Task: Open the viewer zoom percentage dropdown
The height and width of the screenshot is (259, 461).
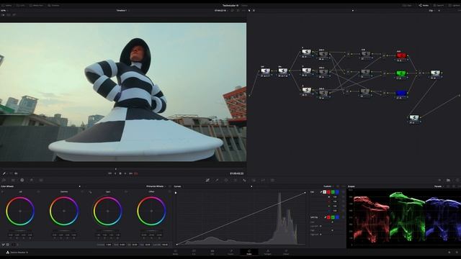Action: [4, 10]
